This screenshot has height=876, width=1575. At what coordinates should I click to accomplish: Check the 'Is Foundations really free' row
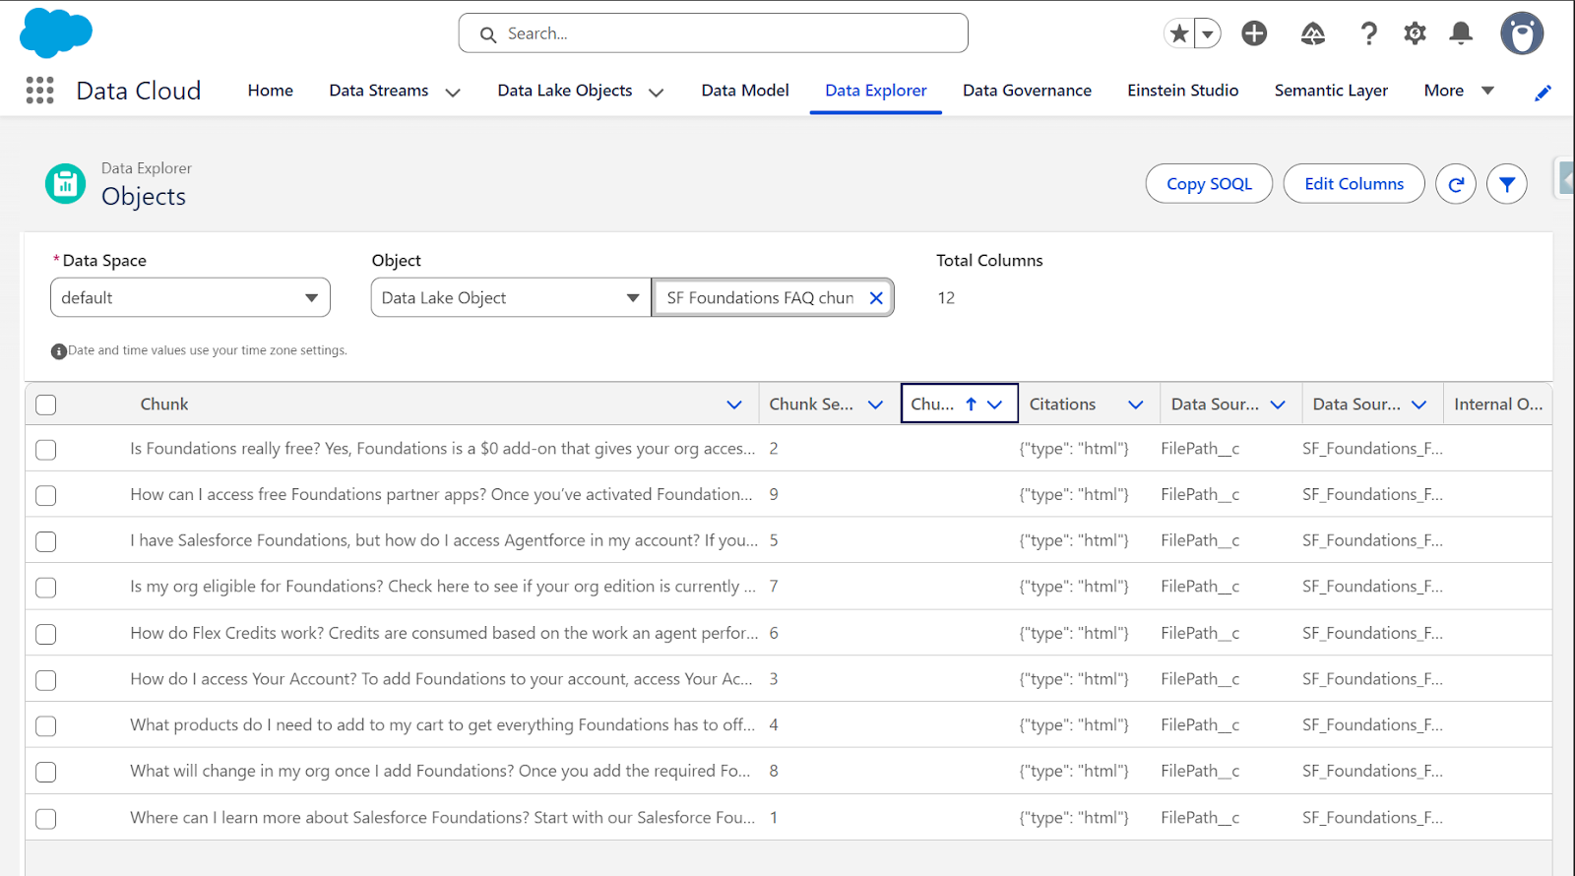46,450
